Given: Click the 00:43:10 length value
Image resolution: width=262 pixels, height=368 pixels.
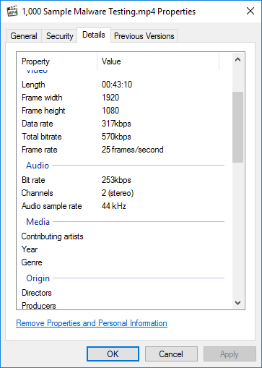Looking at the screenshot, I should pyautogui.click(x=117, y=85).
